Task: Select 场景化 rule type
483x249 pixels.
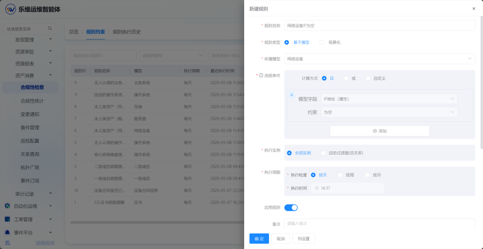Action: [330, 42]
